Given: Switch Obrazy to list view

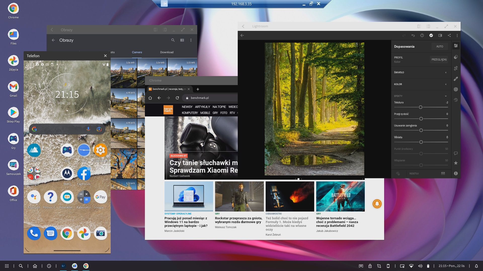Looking at the screenshot, I should click(182, 40).
